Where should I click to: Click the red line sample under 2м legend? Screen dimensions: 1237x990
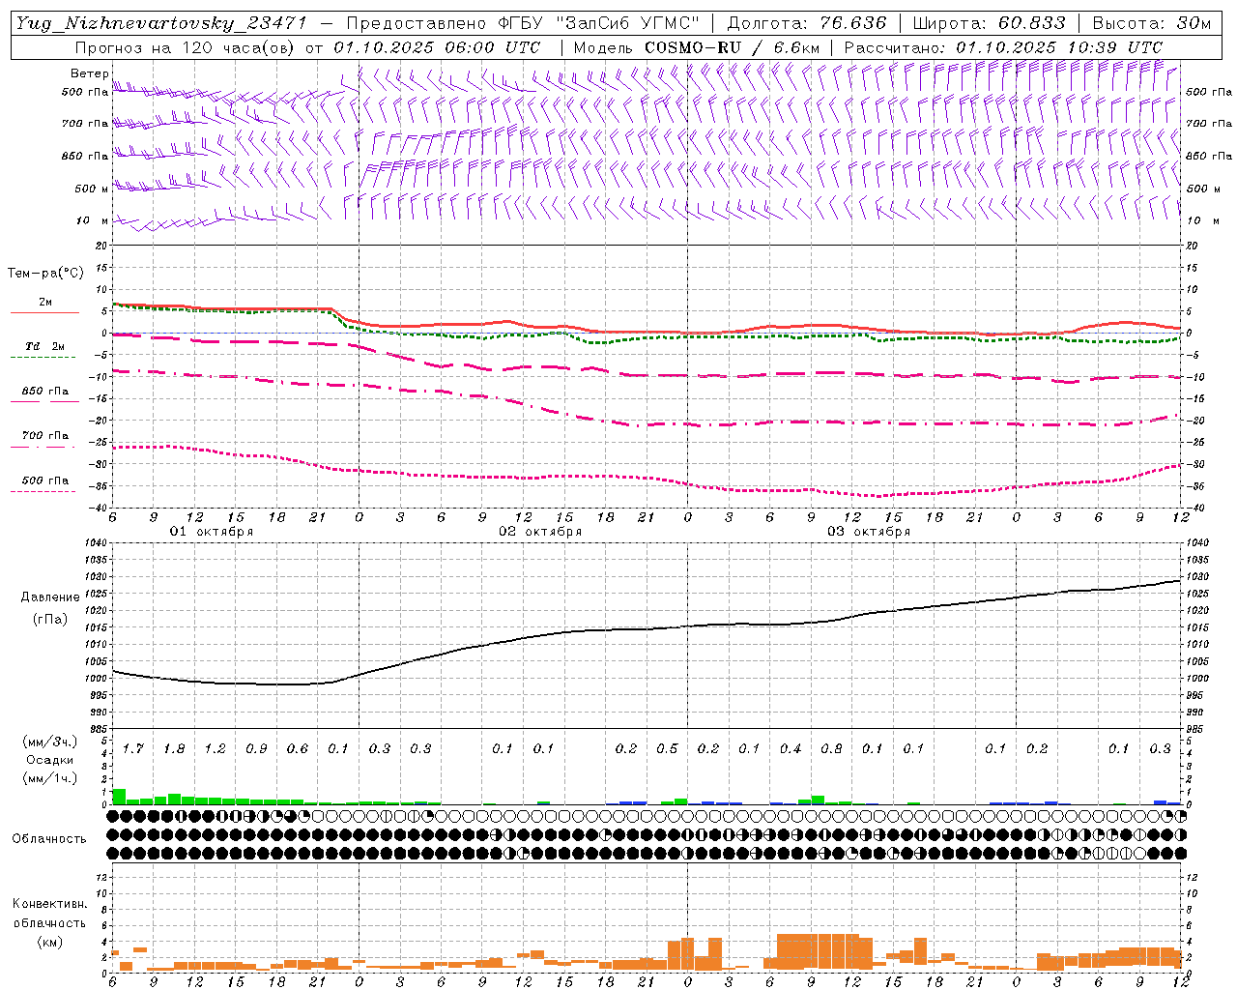click(x=44, y=312)
